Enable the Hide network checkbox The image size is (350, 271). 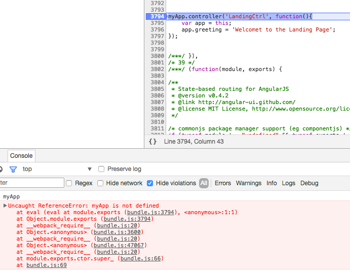pyautogui.click(x=100, y=183)
